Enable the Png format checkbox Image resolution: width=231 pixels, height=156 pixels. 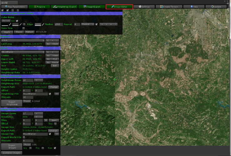click(x=43, y=148)
